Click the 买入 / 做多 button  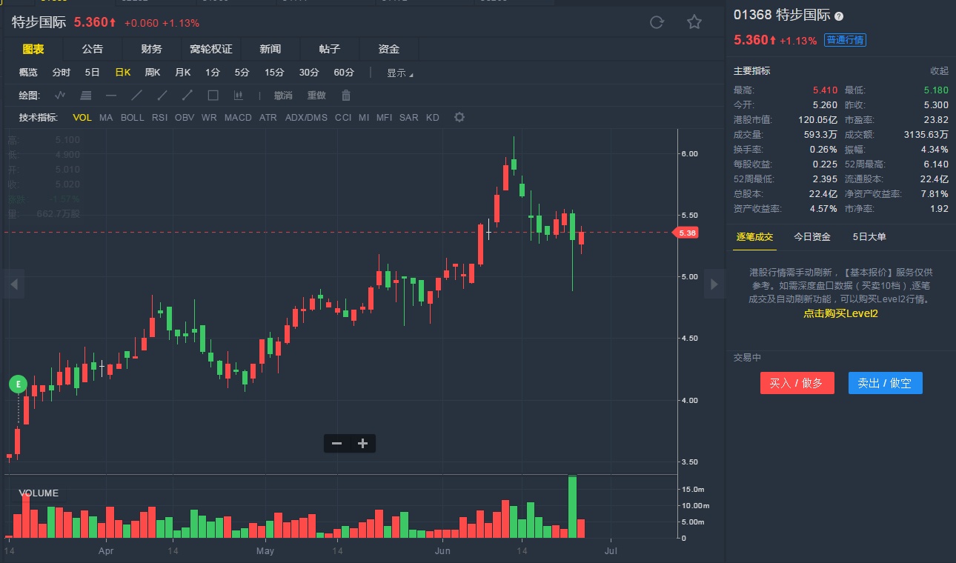coord(797,383)
